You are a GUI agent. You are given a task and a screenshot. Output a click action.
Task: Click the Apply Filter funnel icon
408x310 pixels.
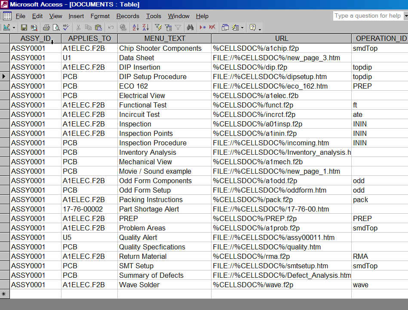(178, 28)
